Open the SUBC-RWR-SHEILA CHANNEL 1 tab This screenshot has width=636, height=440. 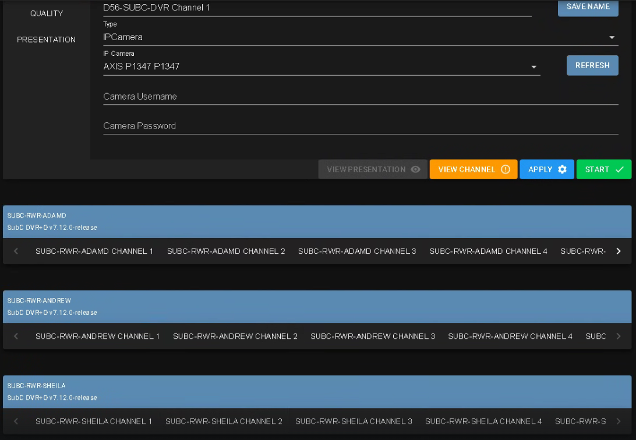(94, 421)
